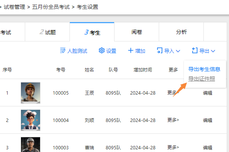Edit the row of 曹瑞
Screen dimensions: 229x152
pos(208,147)
